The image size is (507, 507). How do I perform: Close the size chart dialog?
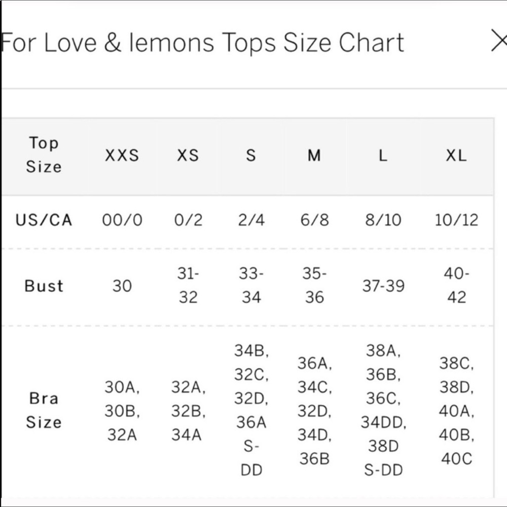[499, 41]
